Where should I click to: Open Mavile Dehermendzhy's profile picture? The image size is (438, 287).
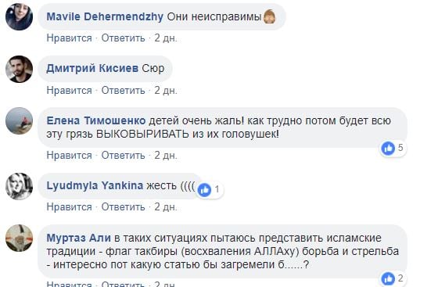click(19, 16)
